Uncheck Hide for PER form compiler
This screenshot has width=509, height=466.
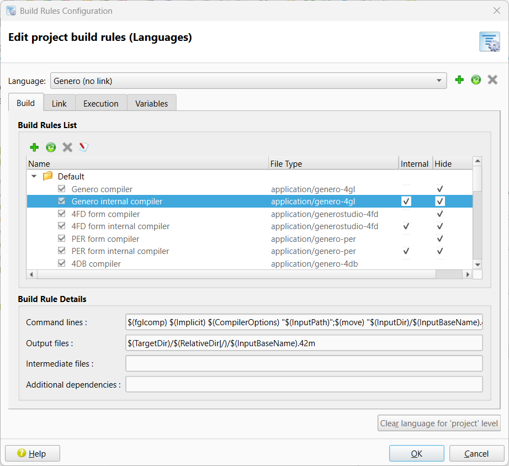point(440,239)
